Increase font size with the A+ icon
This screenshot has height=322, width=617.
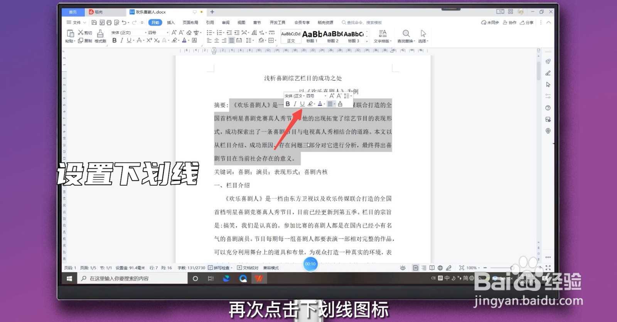[x=174, y=33]
